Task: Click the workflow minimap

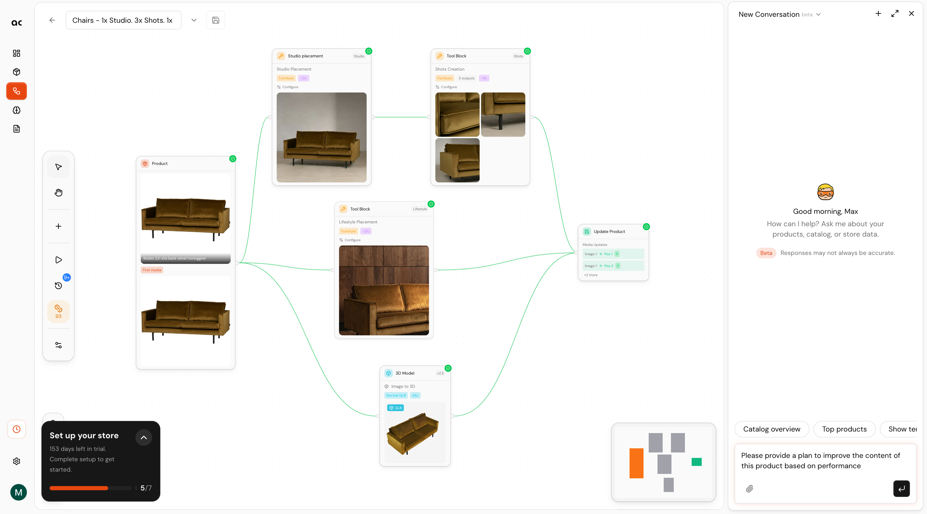Action: (663, 462)
